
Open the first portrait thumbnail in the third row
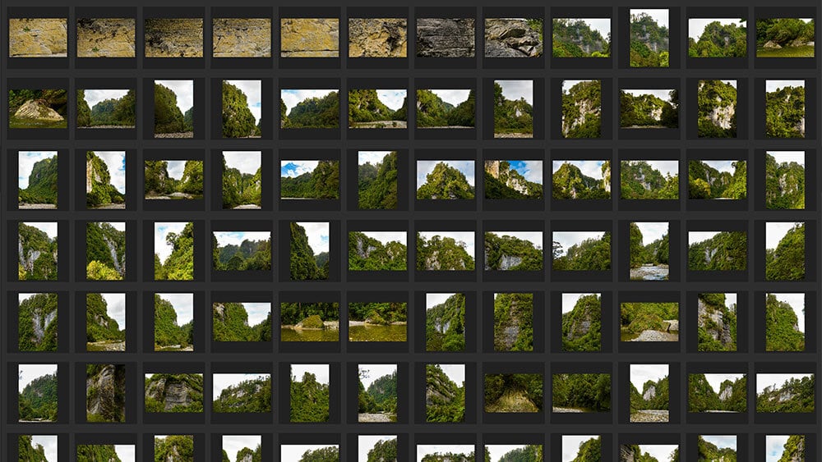(x=38, y=180)
